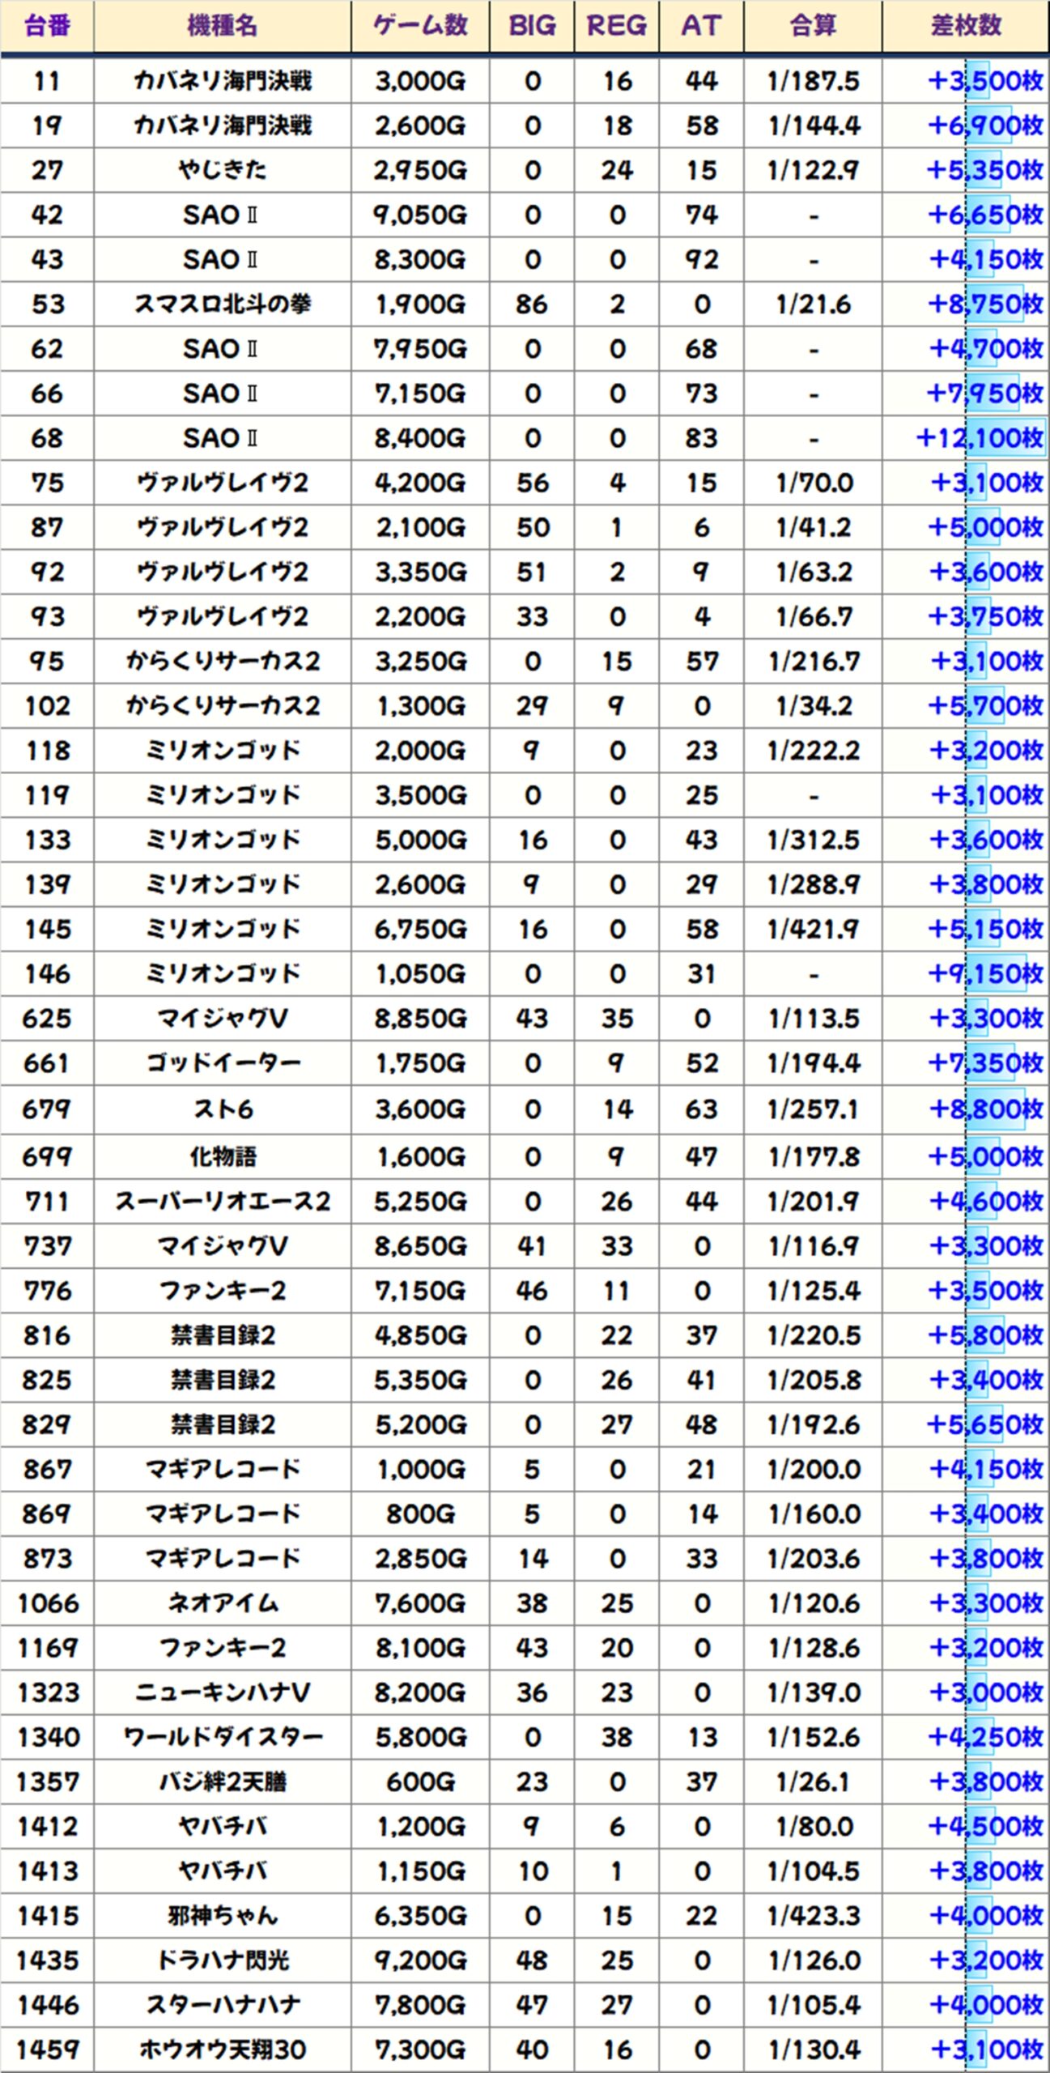Click the game count "8,850G"

(x=420, y=1018)
